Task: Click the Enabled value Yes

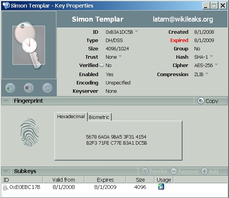Action: click(x=109, y=74)
